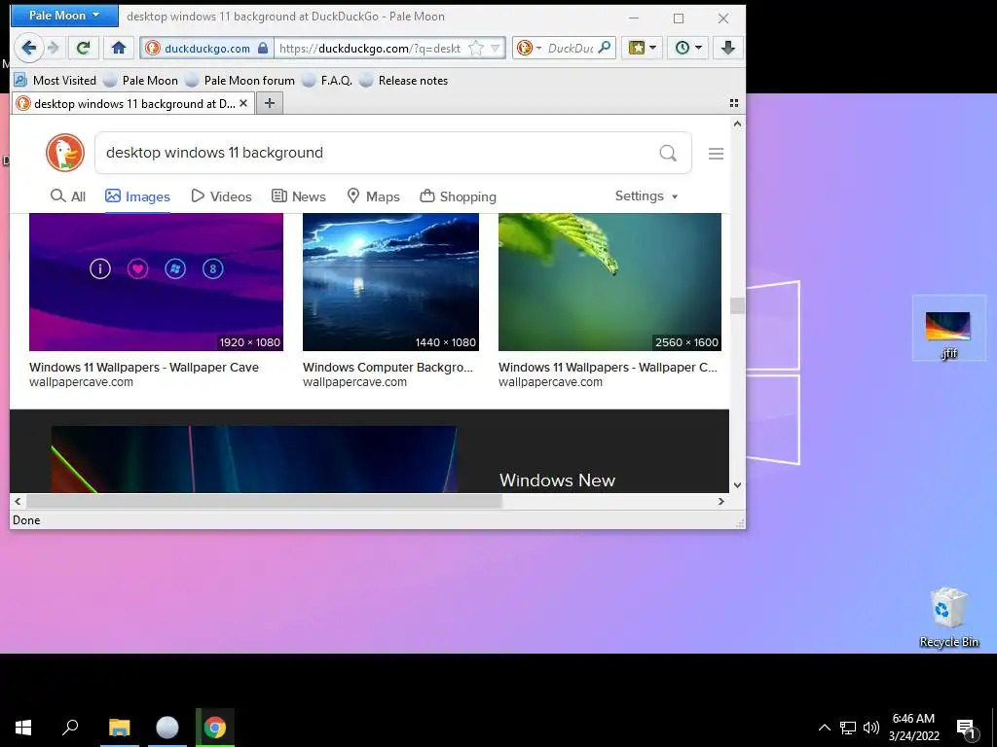
Task: Bookmark this page with the star icon
Action: click(x=475, y=49)
